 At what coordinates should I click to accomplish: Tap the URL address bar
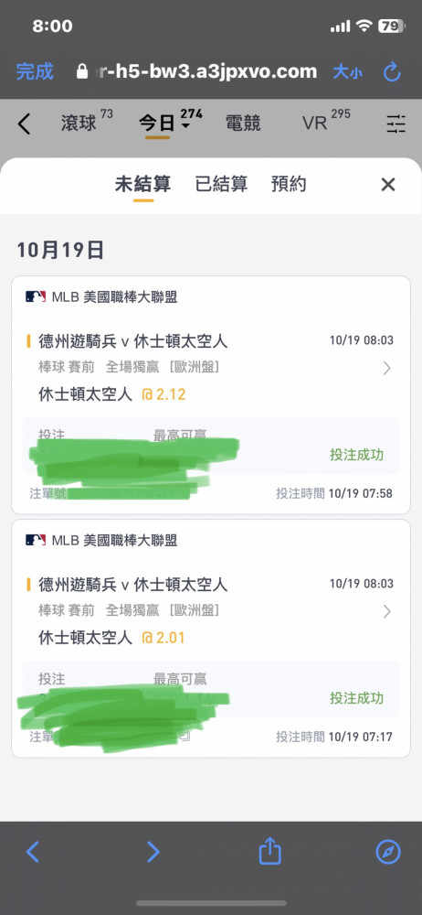[197, 71]
